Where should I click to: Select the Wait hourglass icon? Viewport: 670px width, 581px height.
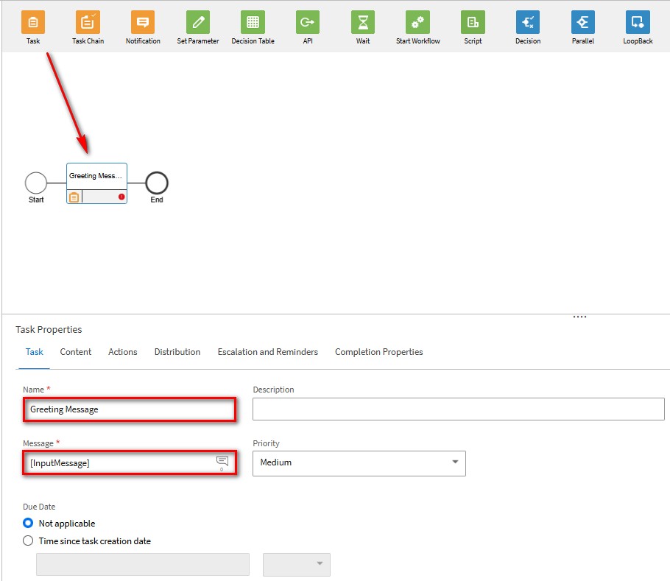click(362, 22)
